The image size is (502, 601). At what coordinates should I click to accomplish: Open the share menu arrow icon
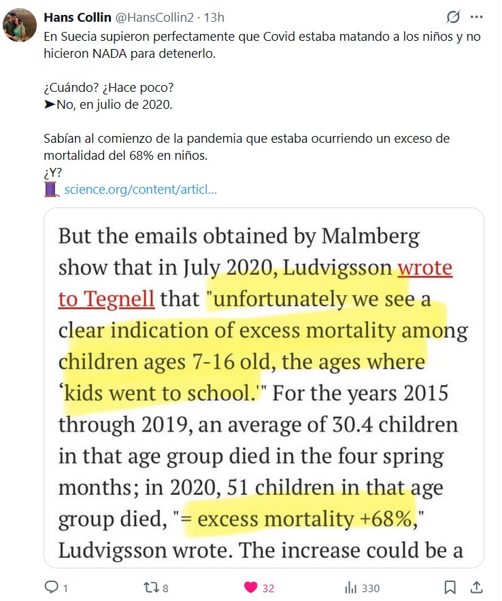point(477,587)
